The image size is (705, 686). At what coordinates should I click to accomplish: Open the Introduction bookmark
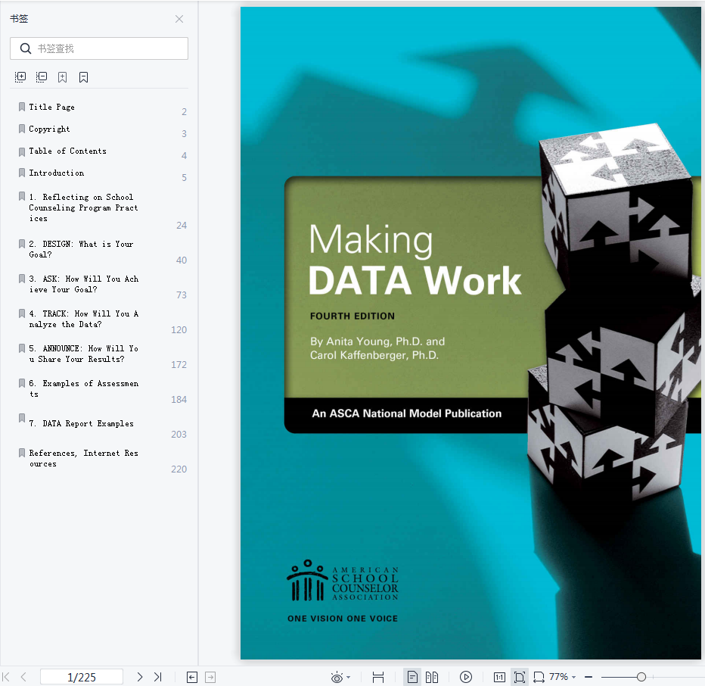56,173
